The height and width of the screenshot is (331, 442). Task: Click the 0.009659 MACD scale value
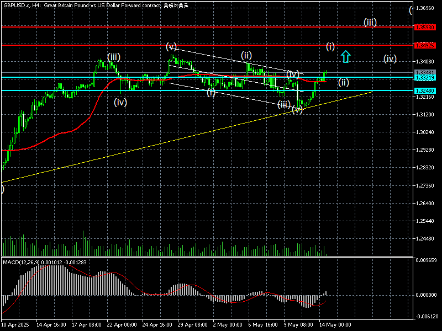click(x=426, y=260)
